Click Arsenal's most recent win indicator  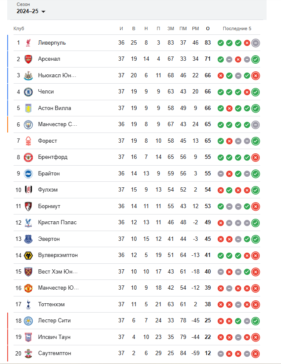(256, 59)
